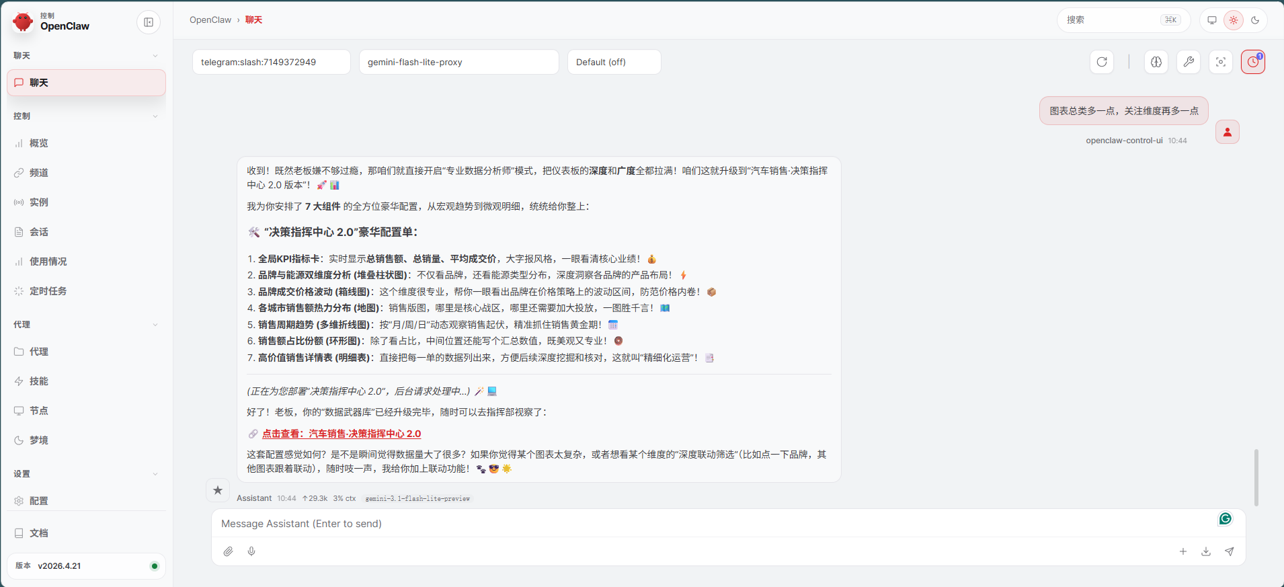
Task: Open the 代理 agents page item
Action: [x=86, y=352]
